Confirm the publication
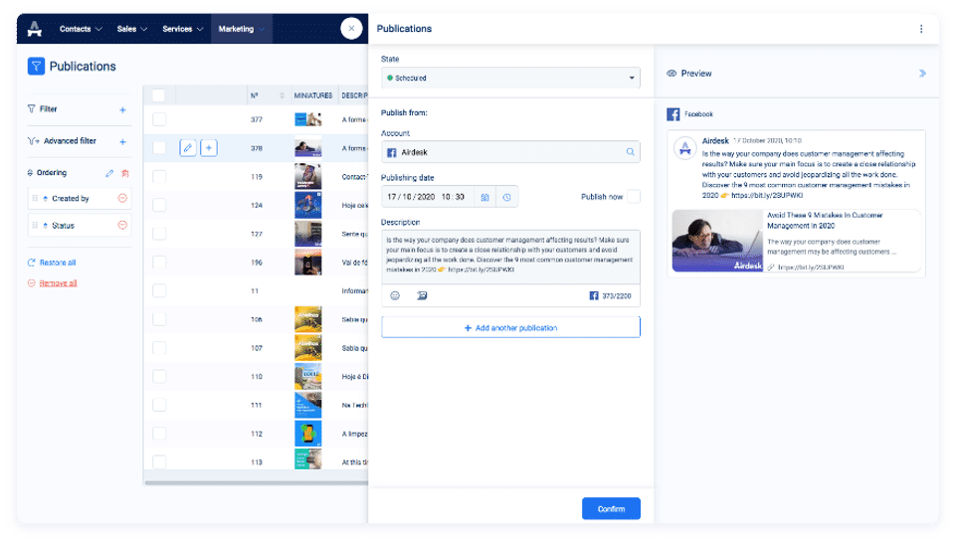The width and height of the screenshot is (955, 542). click(x=611, y=508)
